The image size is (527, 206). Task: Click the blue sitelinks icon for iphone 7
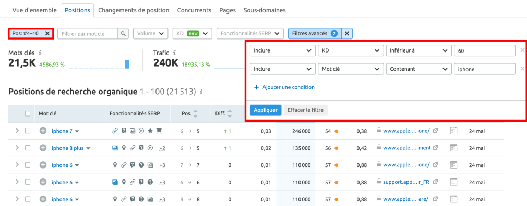[115, 131]
